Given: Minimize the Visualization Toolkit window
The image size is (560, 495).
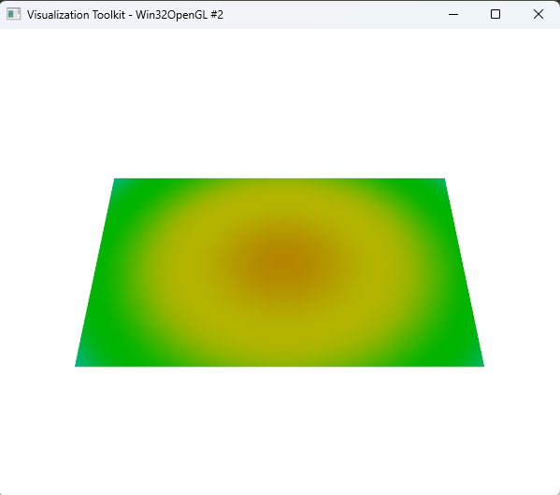Looking at the screenshot, I should coord(453,14).
